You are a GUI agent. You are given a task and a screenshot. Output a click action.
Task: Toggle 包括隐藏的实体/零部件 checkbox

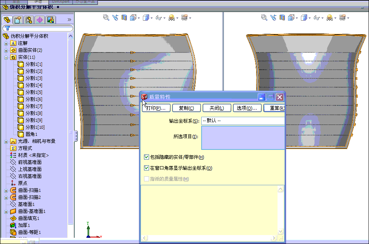146,157
